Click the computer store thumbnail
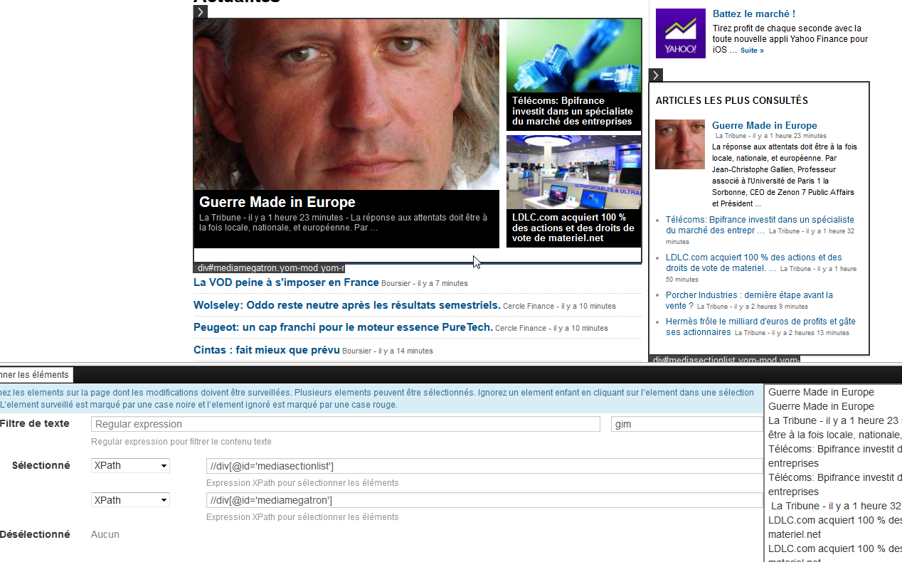This screenshot has width=902, height=562. click(574, 171)
